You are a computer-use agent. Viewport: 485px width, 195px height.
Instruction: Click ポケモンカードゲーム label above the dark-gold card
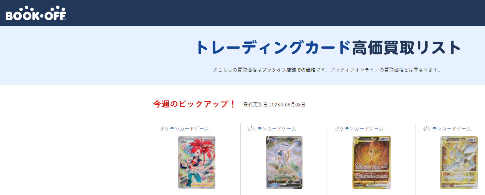tap(359, 129)
